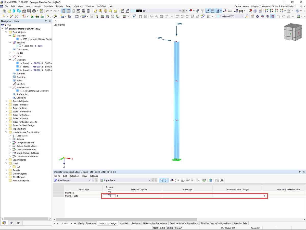Click the globe web-services icon in panel toolbar
The height and width of the screenshot is (230, 306).
[x=211, y=180]
